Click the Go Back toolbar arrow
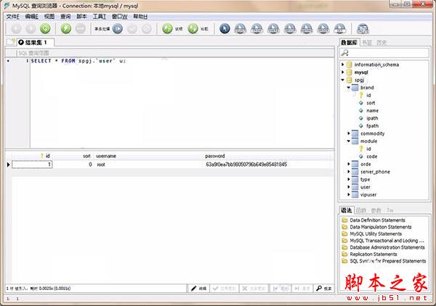 pyautogui.click(x=16, y=28)
